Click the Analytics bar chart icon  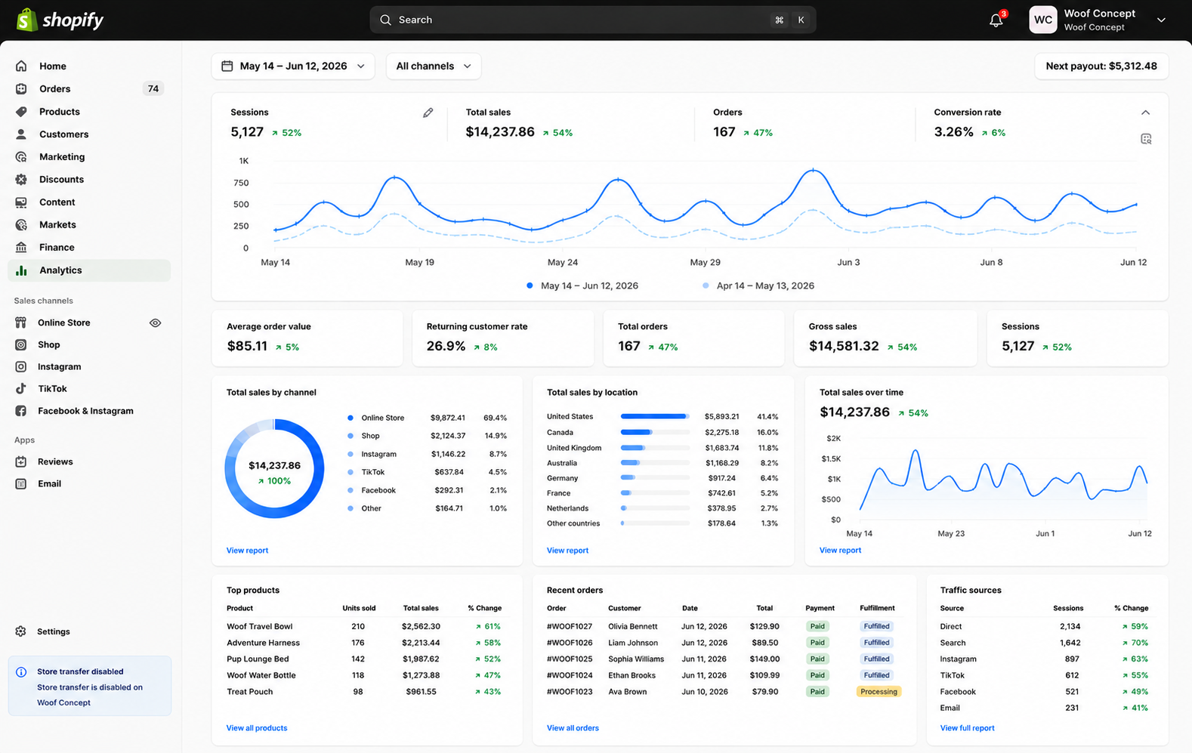21,270
